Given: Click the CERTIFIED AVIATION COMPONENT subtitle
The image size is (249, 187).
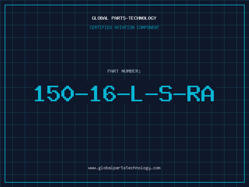Looking at the screenshot, I should pos(124,27).
